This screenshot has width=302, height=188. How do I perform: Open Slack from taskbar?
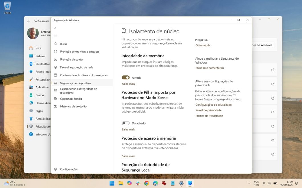point(138,183)
